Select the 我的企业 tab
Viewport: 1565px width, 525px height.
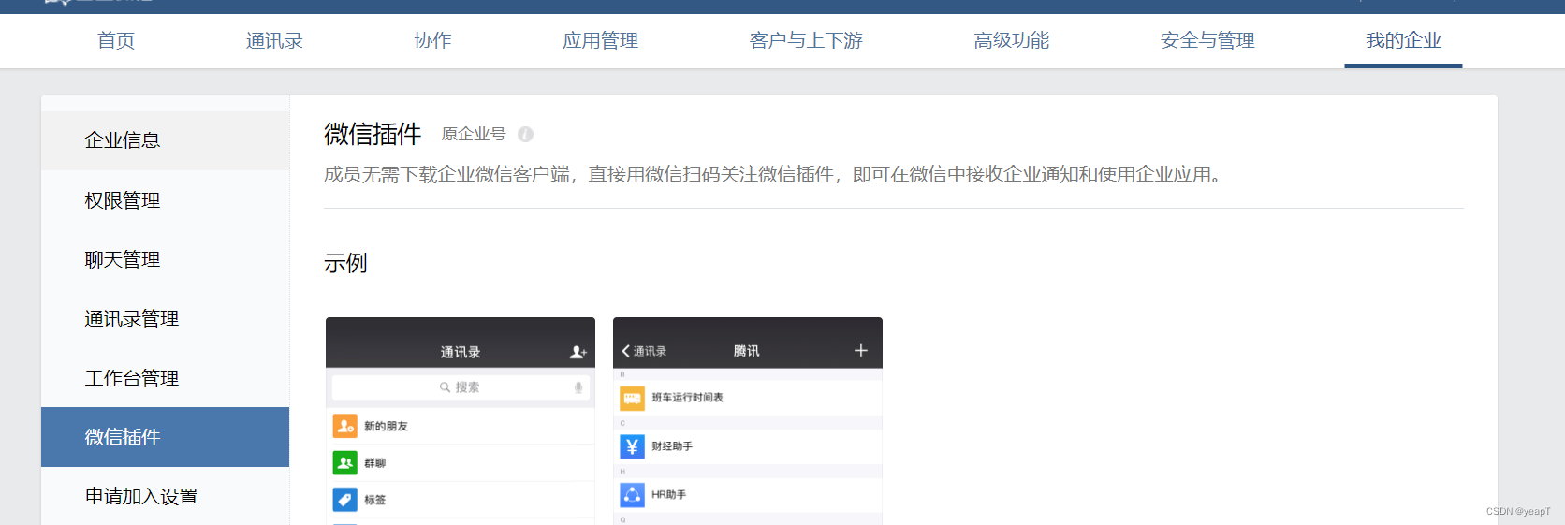pos(1403,40)
